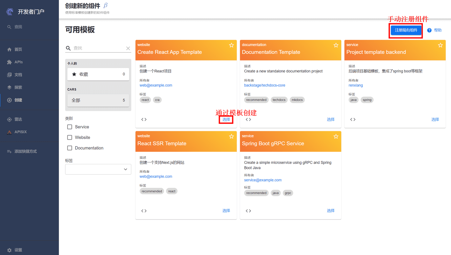This screenshot has width=451, height=255.
Task: Click 添加快捷方式 add shortcut
Action: tap(29, 152)
